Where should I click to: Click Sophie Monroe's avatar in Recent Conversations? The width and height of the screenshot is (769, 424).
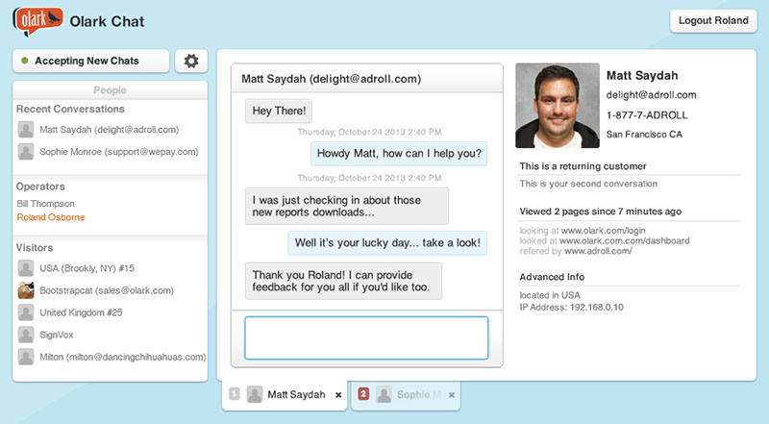(26, 151)
